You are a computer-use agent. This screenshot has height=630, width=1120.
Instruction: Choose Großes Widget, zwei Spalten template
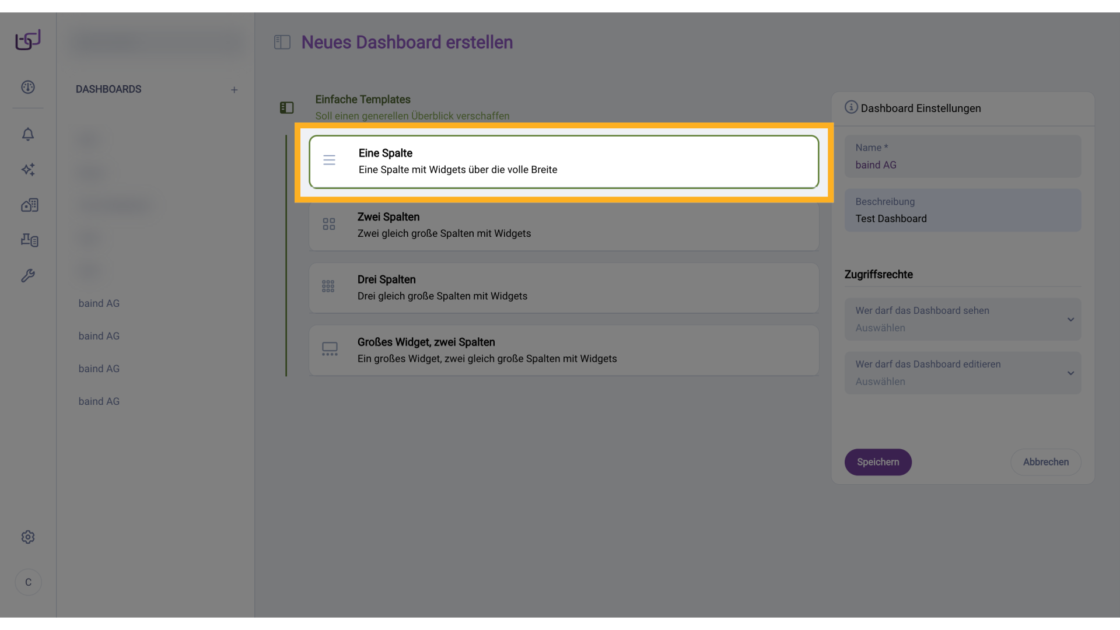(563, 350)
